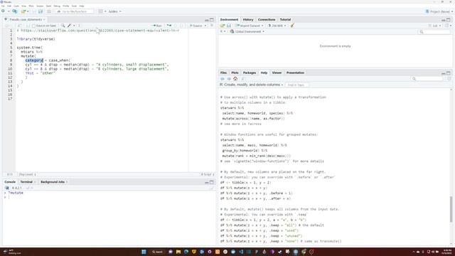Click the Help search field
The image size is (455, 256).
click(428, 79)
